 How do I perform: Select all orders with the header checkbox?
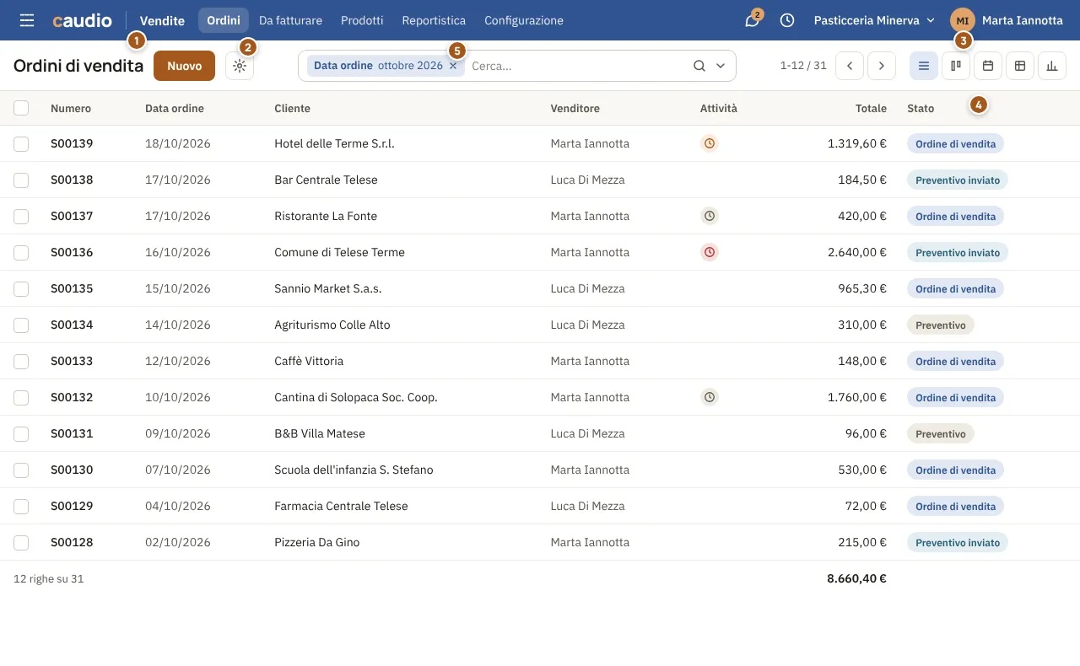21,108
